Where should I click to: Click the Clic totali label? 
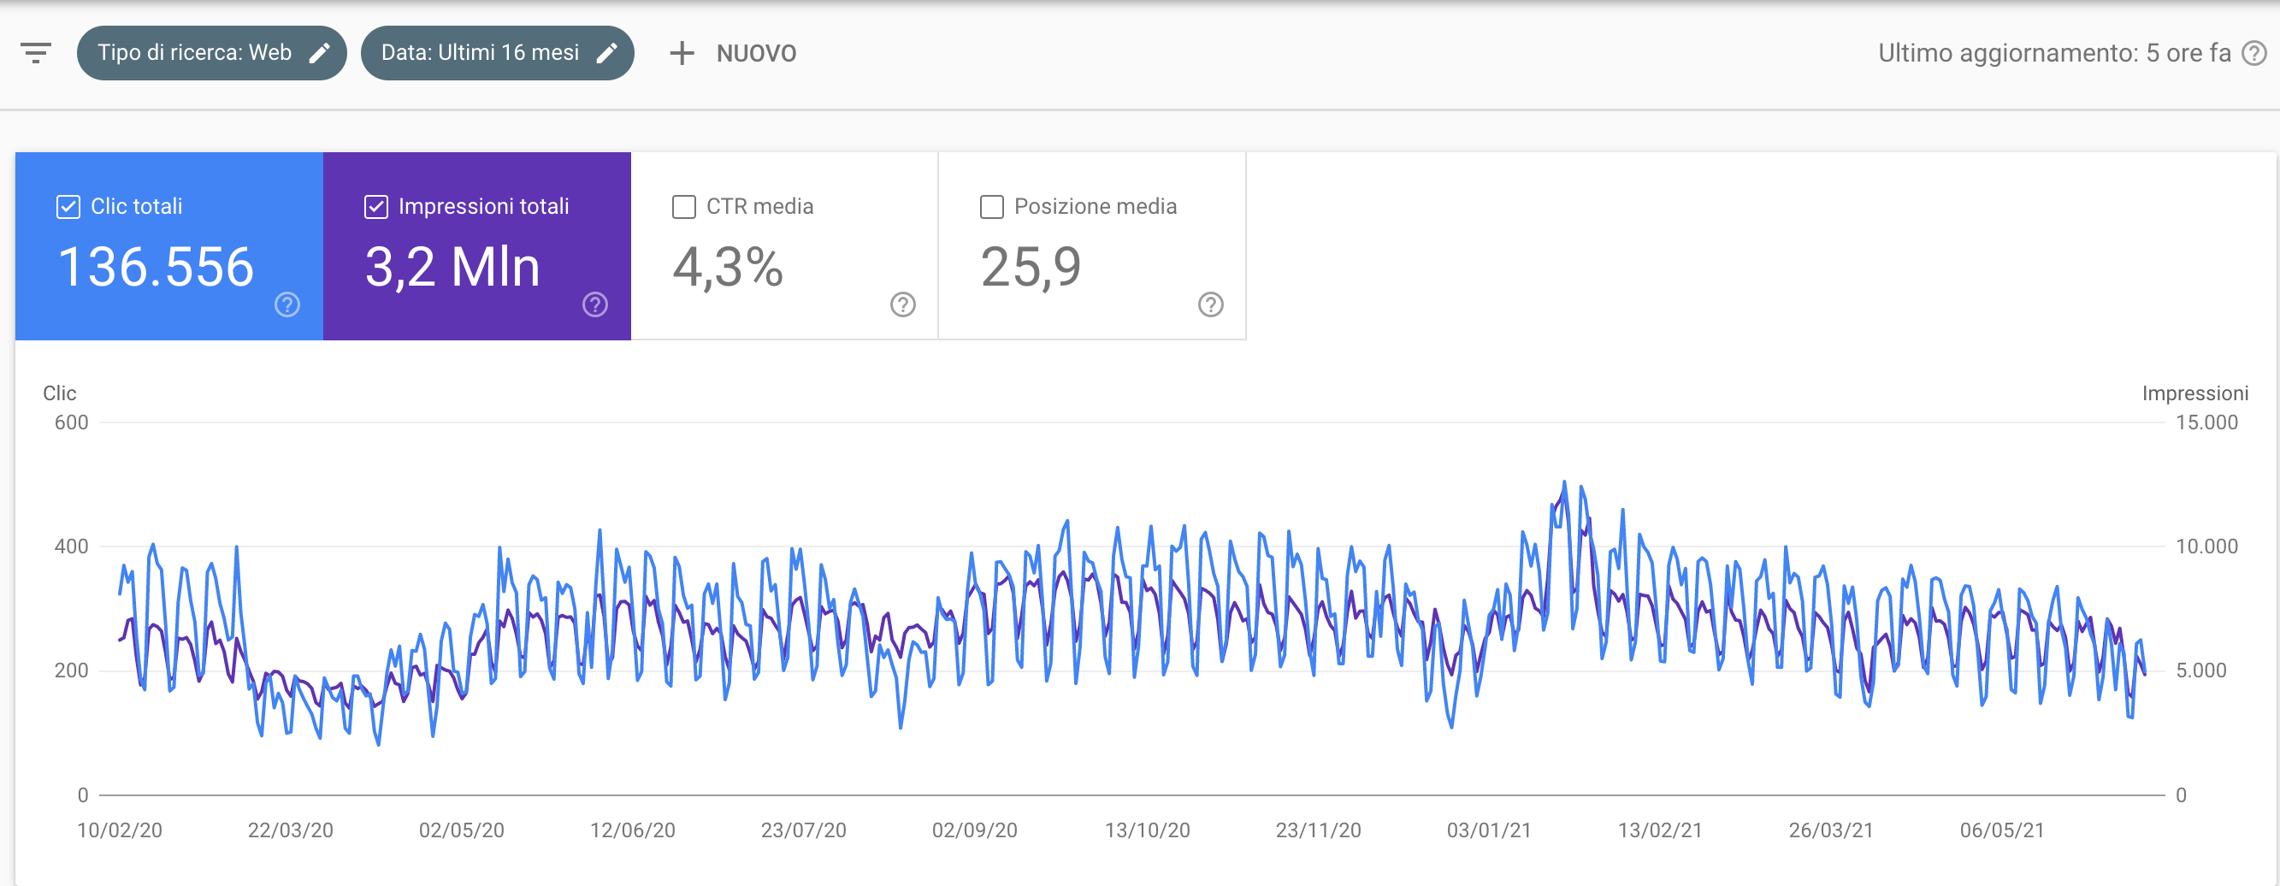(x=136, y=206)
